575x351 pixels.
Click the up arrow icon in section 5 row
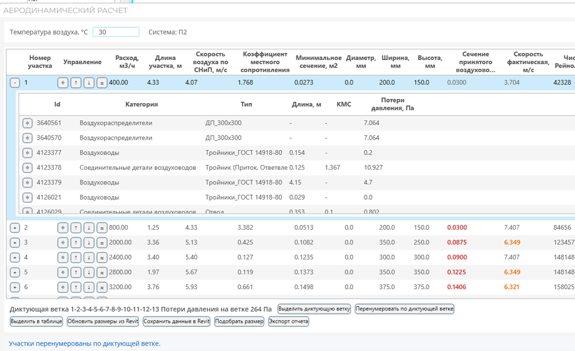pos(76,272)
